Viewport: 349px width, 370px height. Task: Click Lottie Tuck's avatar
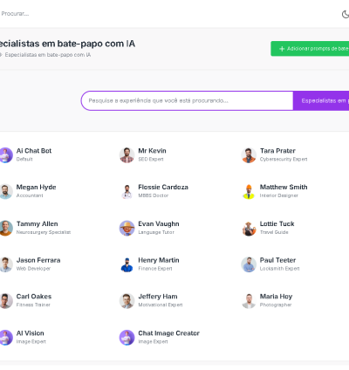click(x=249, y=228)
